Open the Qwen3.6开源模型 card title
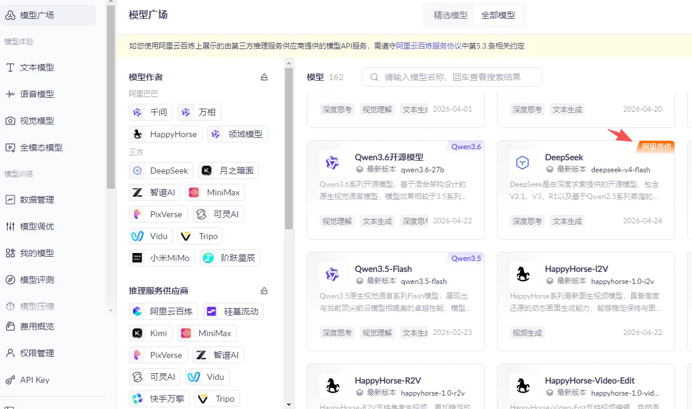Viewport: 692px width, 409px height. point(389,157)
